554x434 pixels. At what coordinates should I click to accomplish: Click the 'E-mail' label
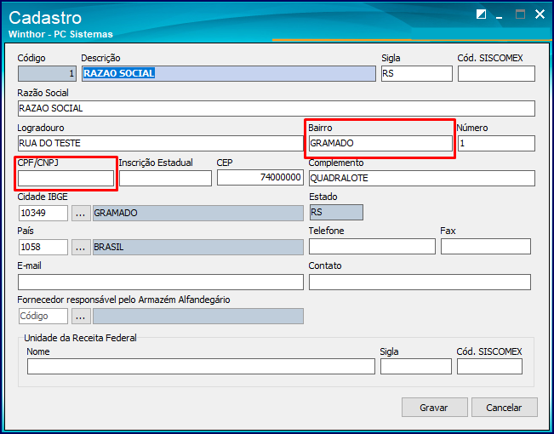29,266
